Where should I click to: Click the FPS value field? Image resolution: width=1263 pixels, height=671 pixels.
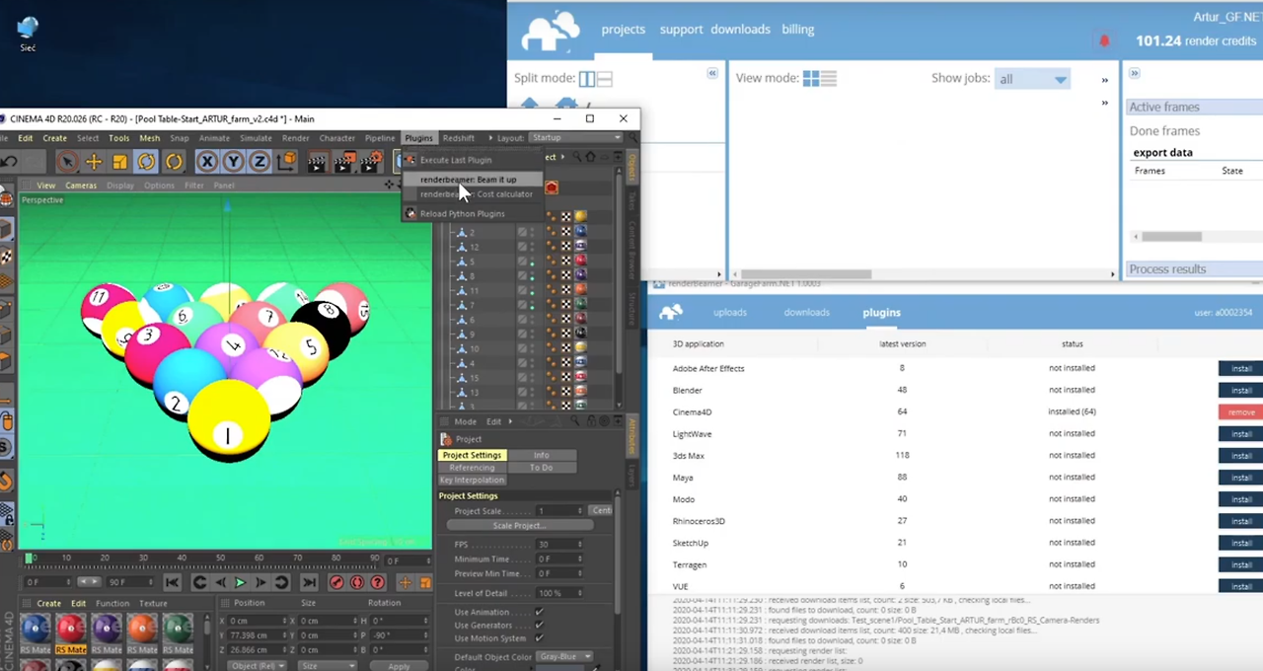558,545
